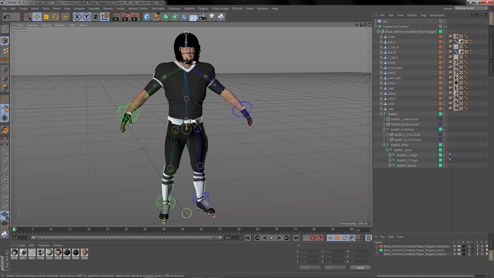The height and width of the screenshot is (278, 494).
Task: Open Material Manager Texture menu
Action: click(x=58, y=245)
